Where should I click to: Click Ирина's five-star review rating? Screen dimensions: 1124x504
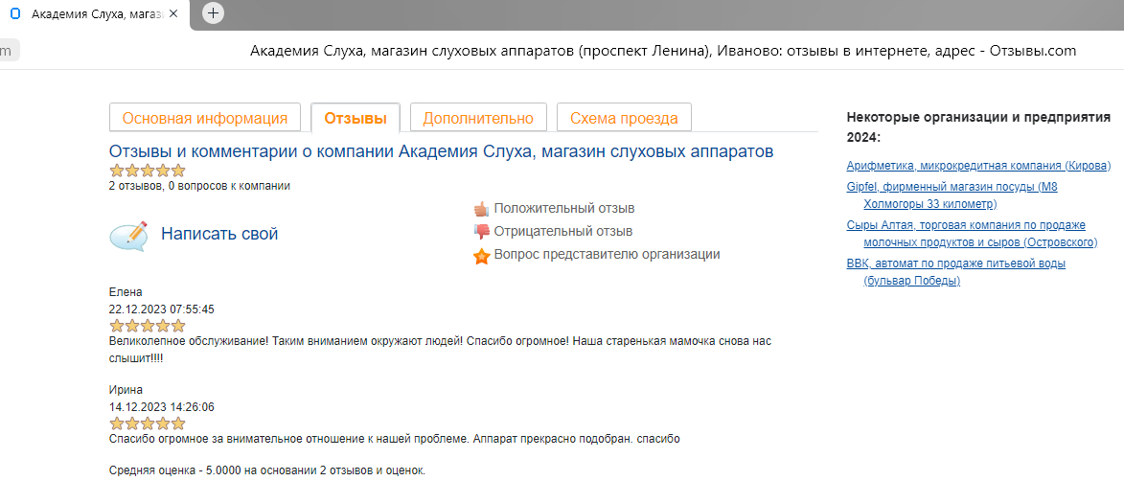tap(148, 424)
